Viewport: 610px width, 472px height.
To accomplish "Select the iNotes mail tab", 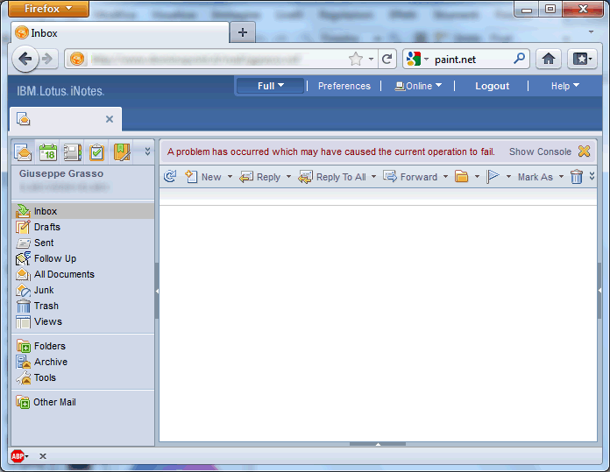I will tap(66, 119).
